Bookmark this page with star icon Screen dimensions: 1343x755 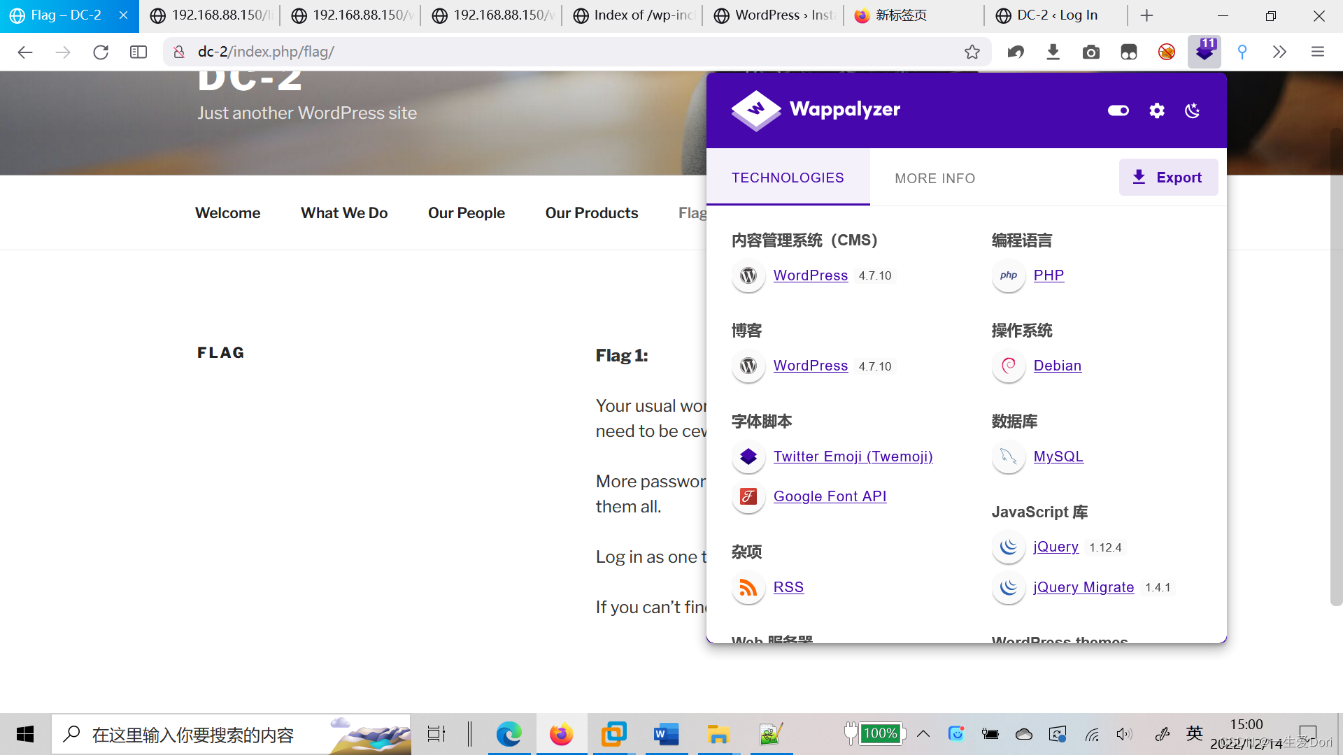tap(972, 52)
